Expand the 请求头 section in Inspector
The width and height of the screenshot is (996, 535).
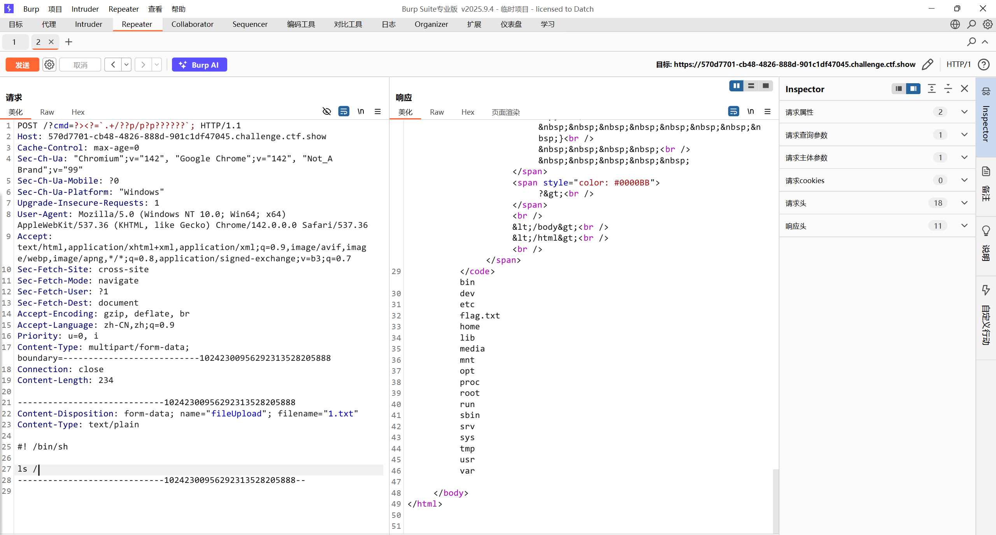964,203
